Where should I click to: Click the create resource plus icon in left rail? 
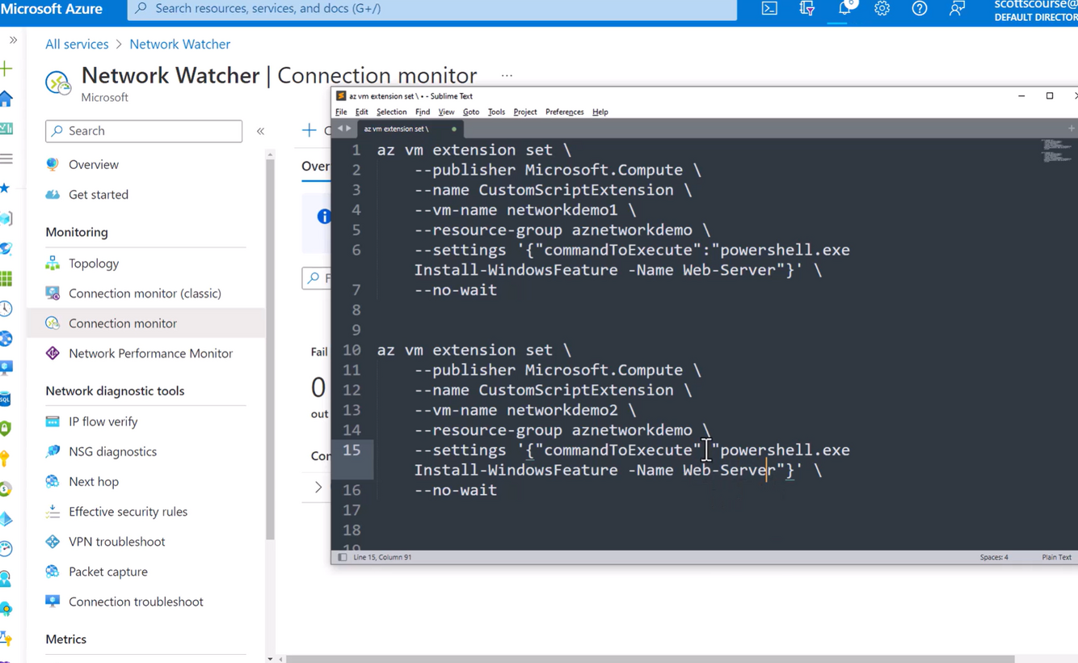6,69
